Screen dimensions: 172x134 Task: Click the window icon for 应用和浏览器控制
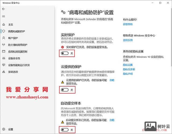coord(3,51)
